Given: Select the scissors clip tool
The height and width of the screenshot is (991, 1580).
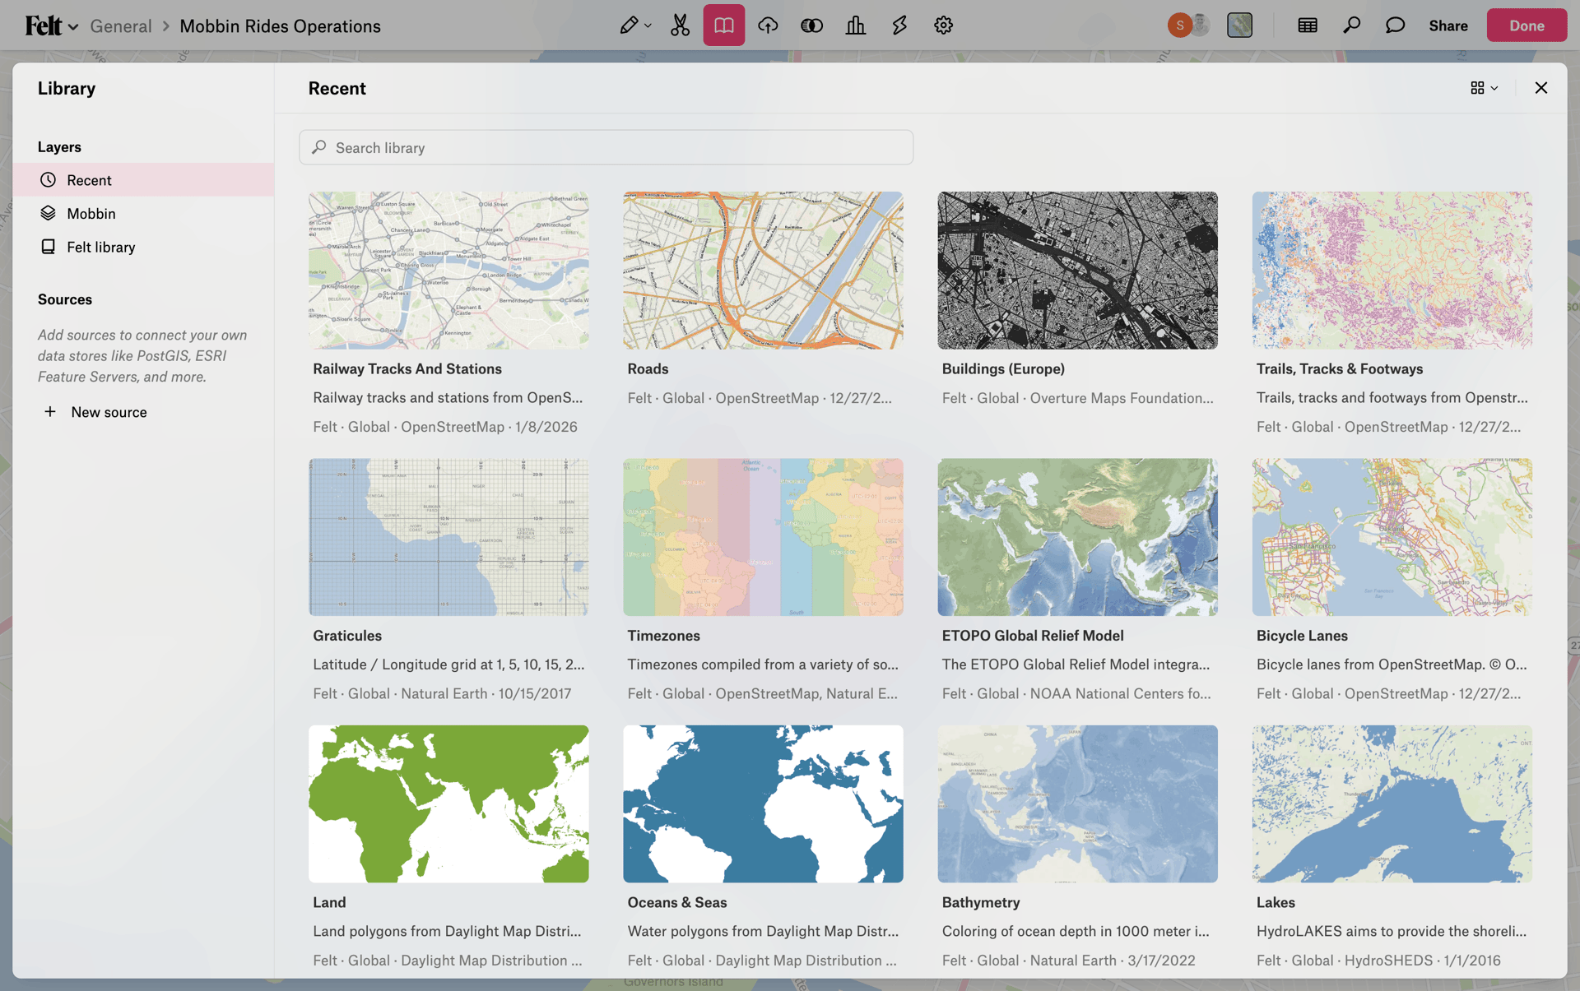Looking at the screenshot, I should 680,25.
